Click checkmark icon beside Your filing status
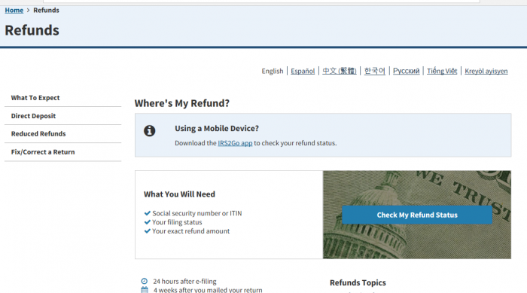This screenshot has width=527, height=293. coord(148,222)
